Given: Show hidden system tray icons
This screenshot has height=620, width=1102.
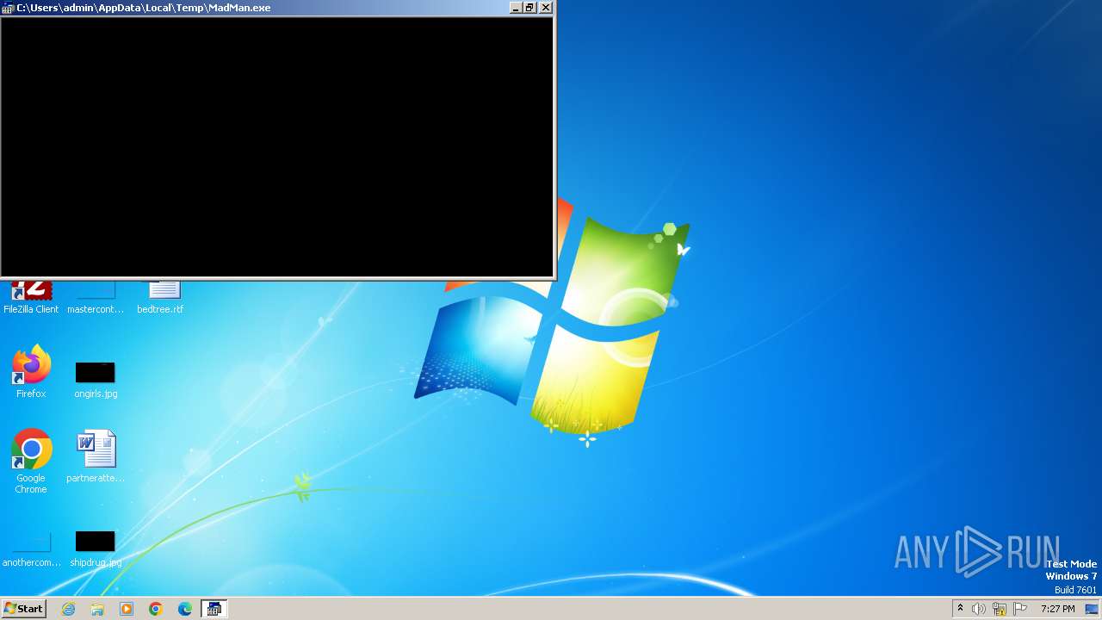Looking at the screenshot, I should click(x=960, y=609).
